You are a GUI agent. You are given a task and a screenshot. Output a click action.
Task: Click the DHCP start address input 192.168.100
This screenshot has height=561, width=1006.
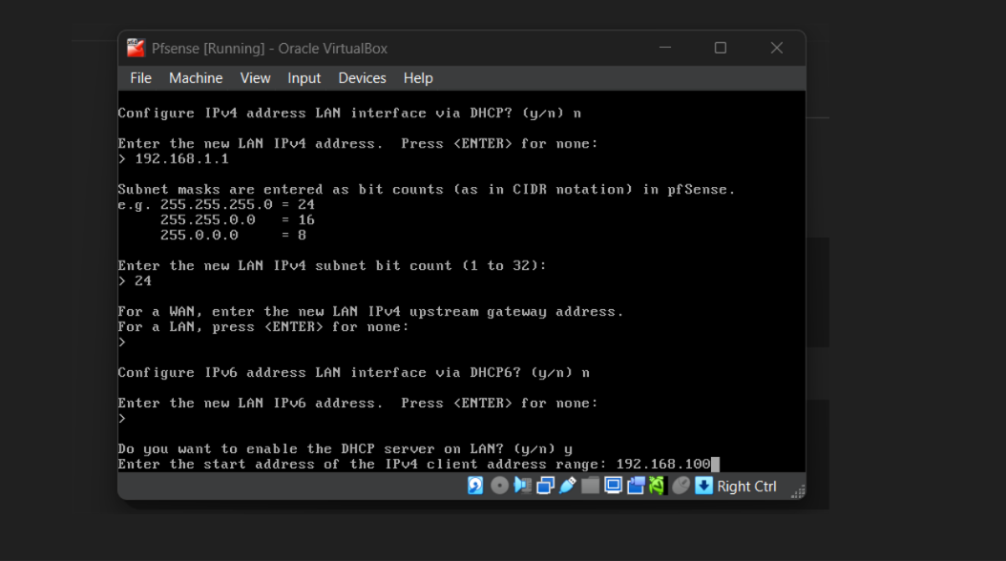663,465
